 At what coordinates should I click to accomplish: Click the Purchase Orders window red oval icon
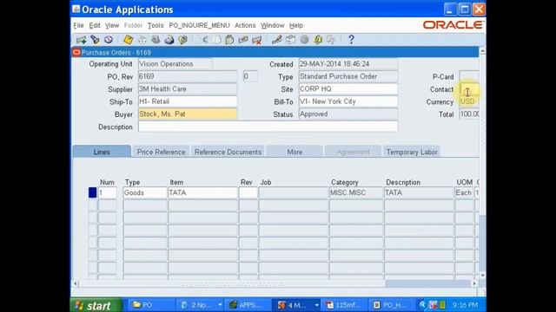[x=76, y=52]
